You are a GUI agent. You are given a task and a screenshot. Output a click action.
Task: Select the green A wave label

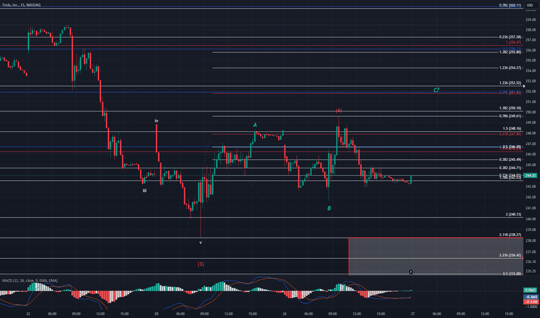point(255,125)
